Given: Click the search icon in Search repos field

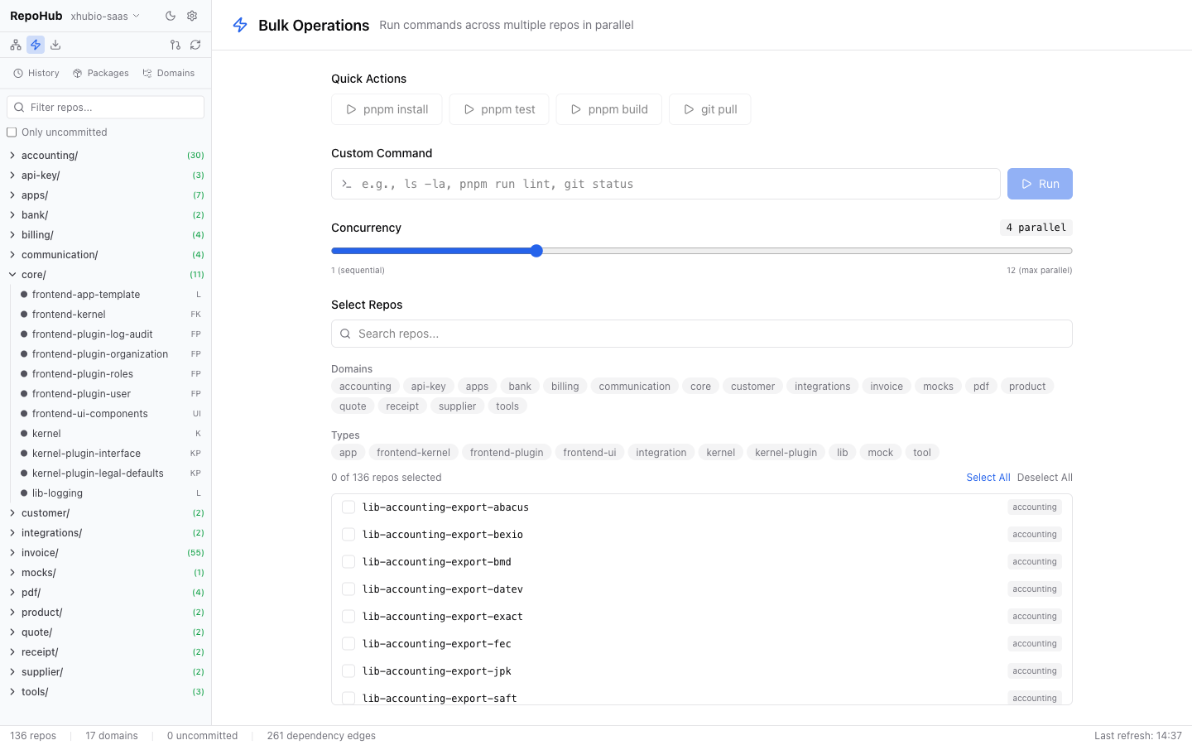Looking at the screenshot, I should tap(345, 334).
